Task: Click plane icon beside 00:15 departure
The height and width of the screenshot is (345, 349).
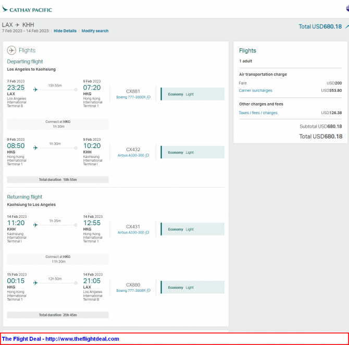Action: [35, 283]
